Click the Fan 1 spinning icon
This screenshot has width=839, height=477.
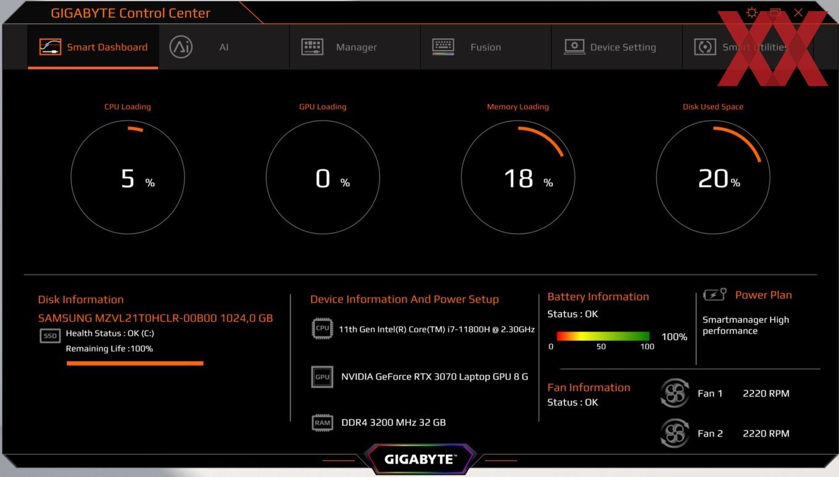(x=674, y=393)
